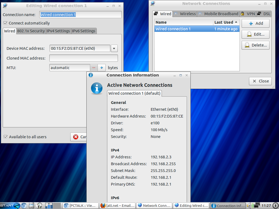Click the headphones icon in taskbar
Viewport: 279px width, 209px height.
pos(40,205)
